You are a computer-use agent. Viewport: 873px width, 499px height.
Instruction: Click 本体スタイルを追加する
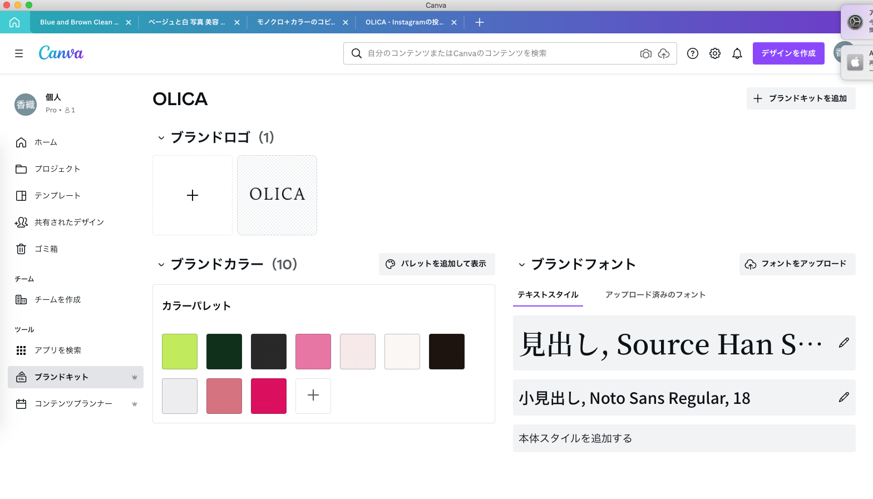coord(684,438)
